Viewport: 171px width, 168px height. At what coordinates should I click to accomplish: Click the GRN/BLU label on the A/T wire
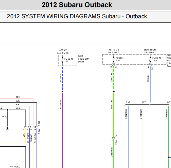point(167,114)
